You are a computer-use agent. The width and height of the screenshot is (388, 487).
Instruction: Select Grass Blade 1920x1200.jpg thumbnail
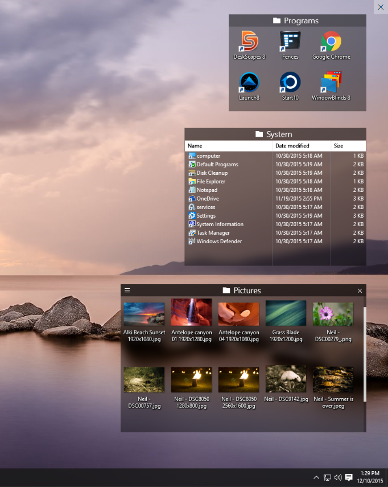(286, 313)
